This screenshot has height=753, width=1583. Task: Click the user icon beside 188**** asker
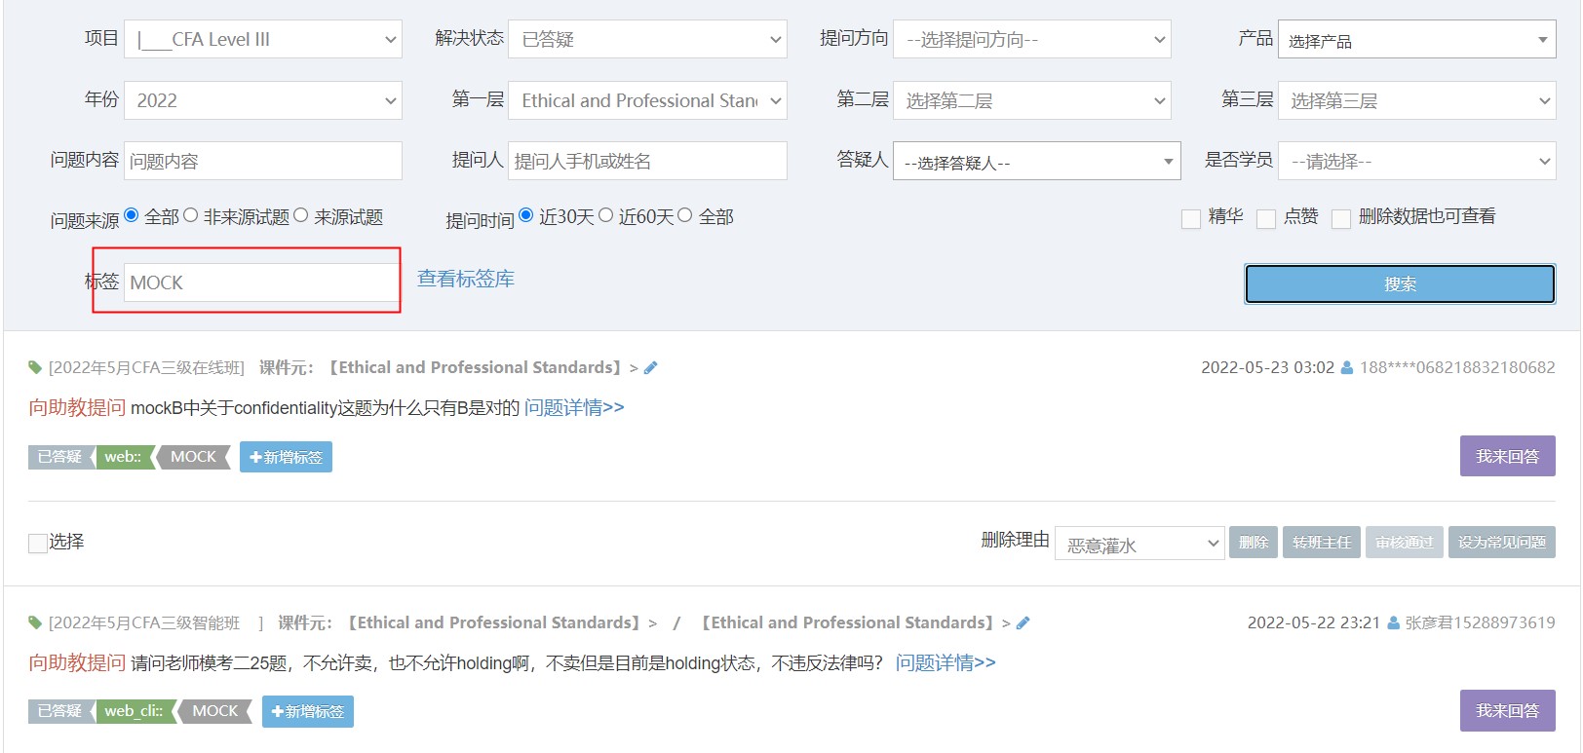tap(1347, 368)
